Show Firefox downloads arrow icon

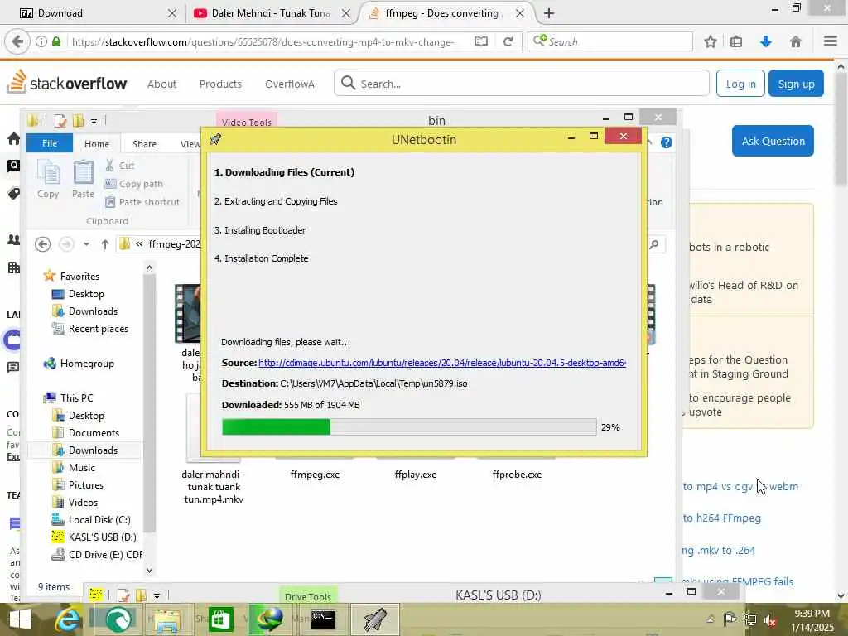click(765, 41)
